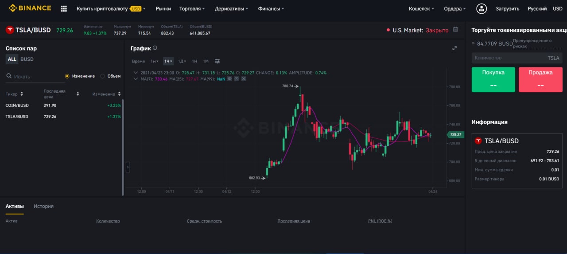Collapse the pair list side handle
The image size is (567, 254).
(x=128, y=167)
